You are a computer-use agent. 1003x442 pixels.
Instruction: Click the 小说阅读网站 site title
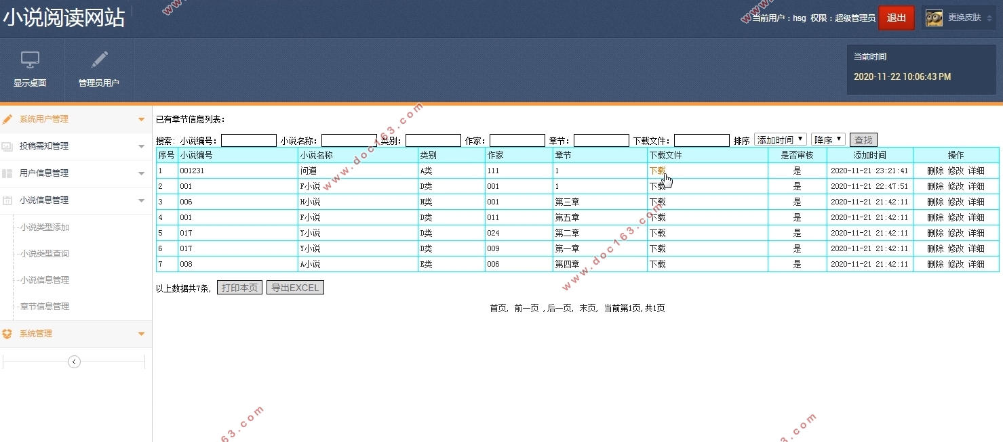(x=64, y=18)
